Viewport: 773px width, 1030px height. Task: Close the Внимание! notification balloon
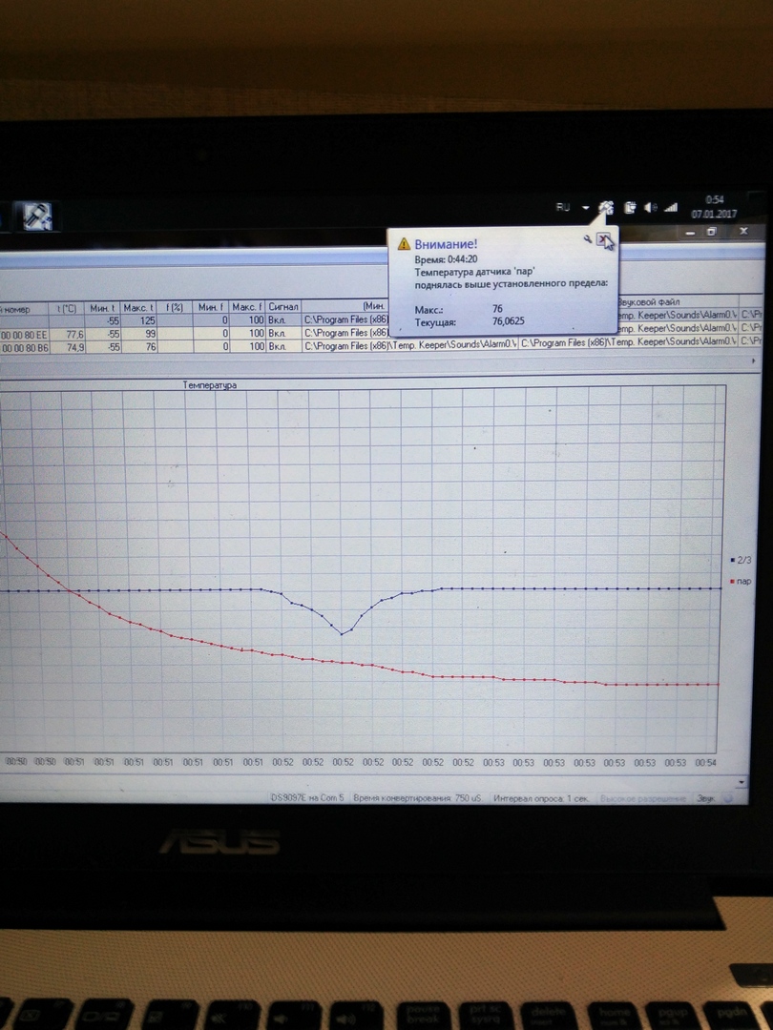[x=602, y=239]
